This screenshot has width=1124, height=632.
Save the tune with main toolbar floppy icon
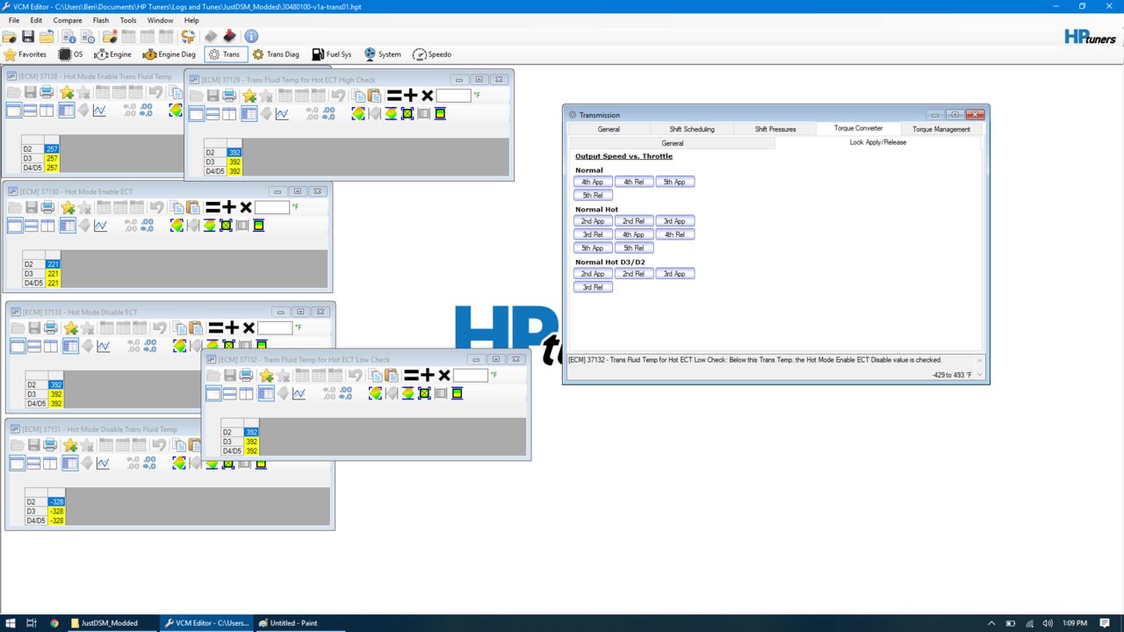[x=28, y=37]
